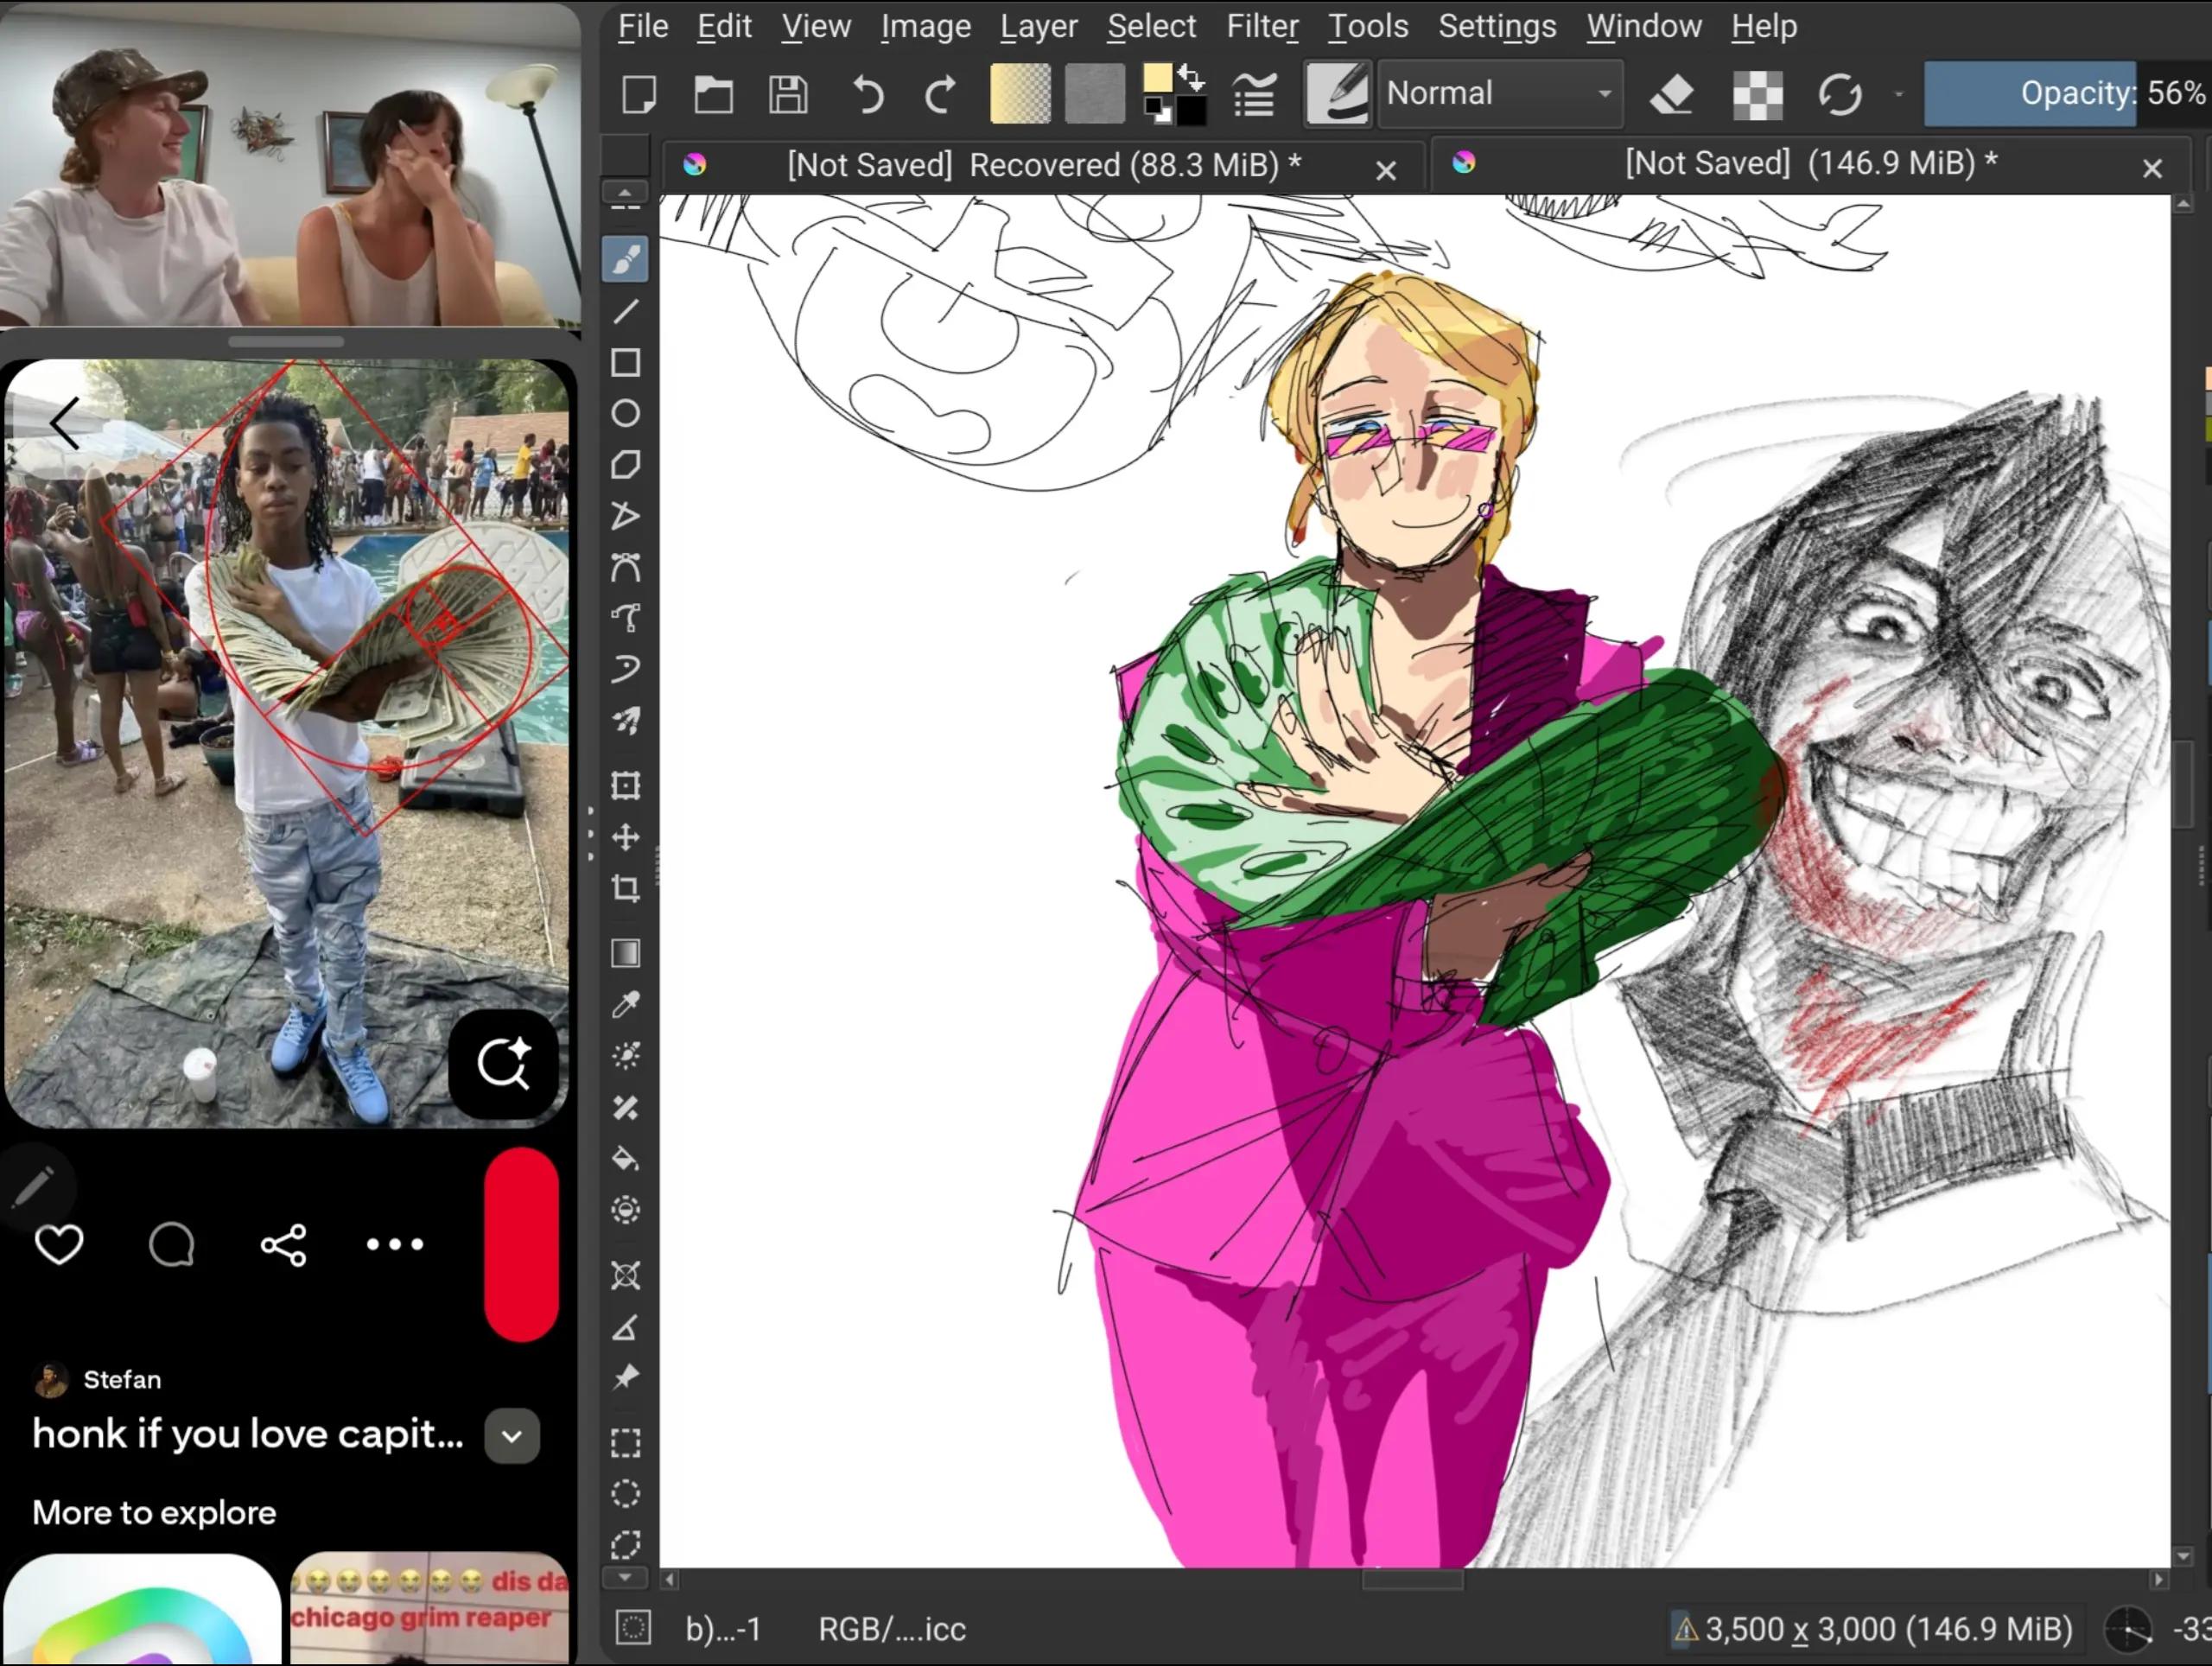Click the Opacity slider
This screenshot has width=2212, height=1666.
tap(2066, 94)
